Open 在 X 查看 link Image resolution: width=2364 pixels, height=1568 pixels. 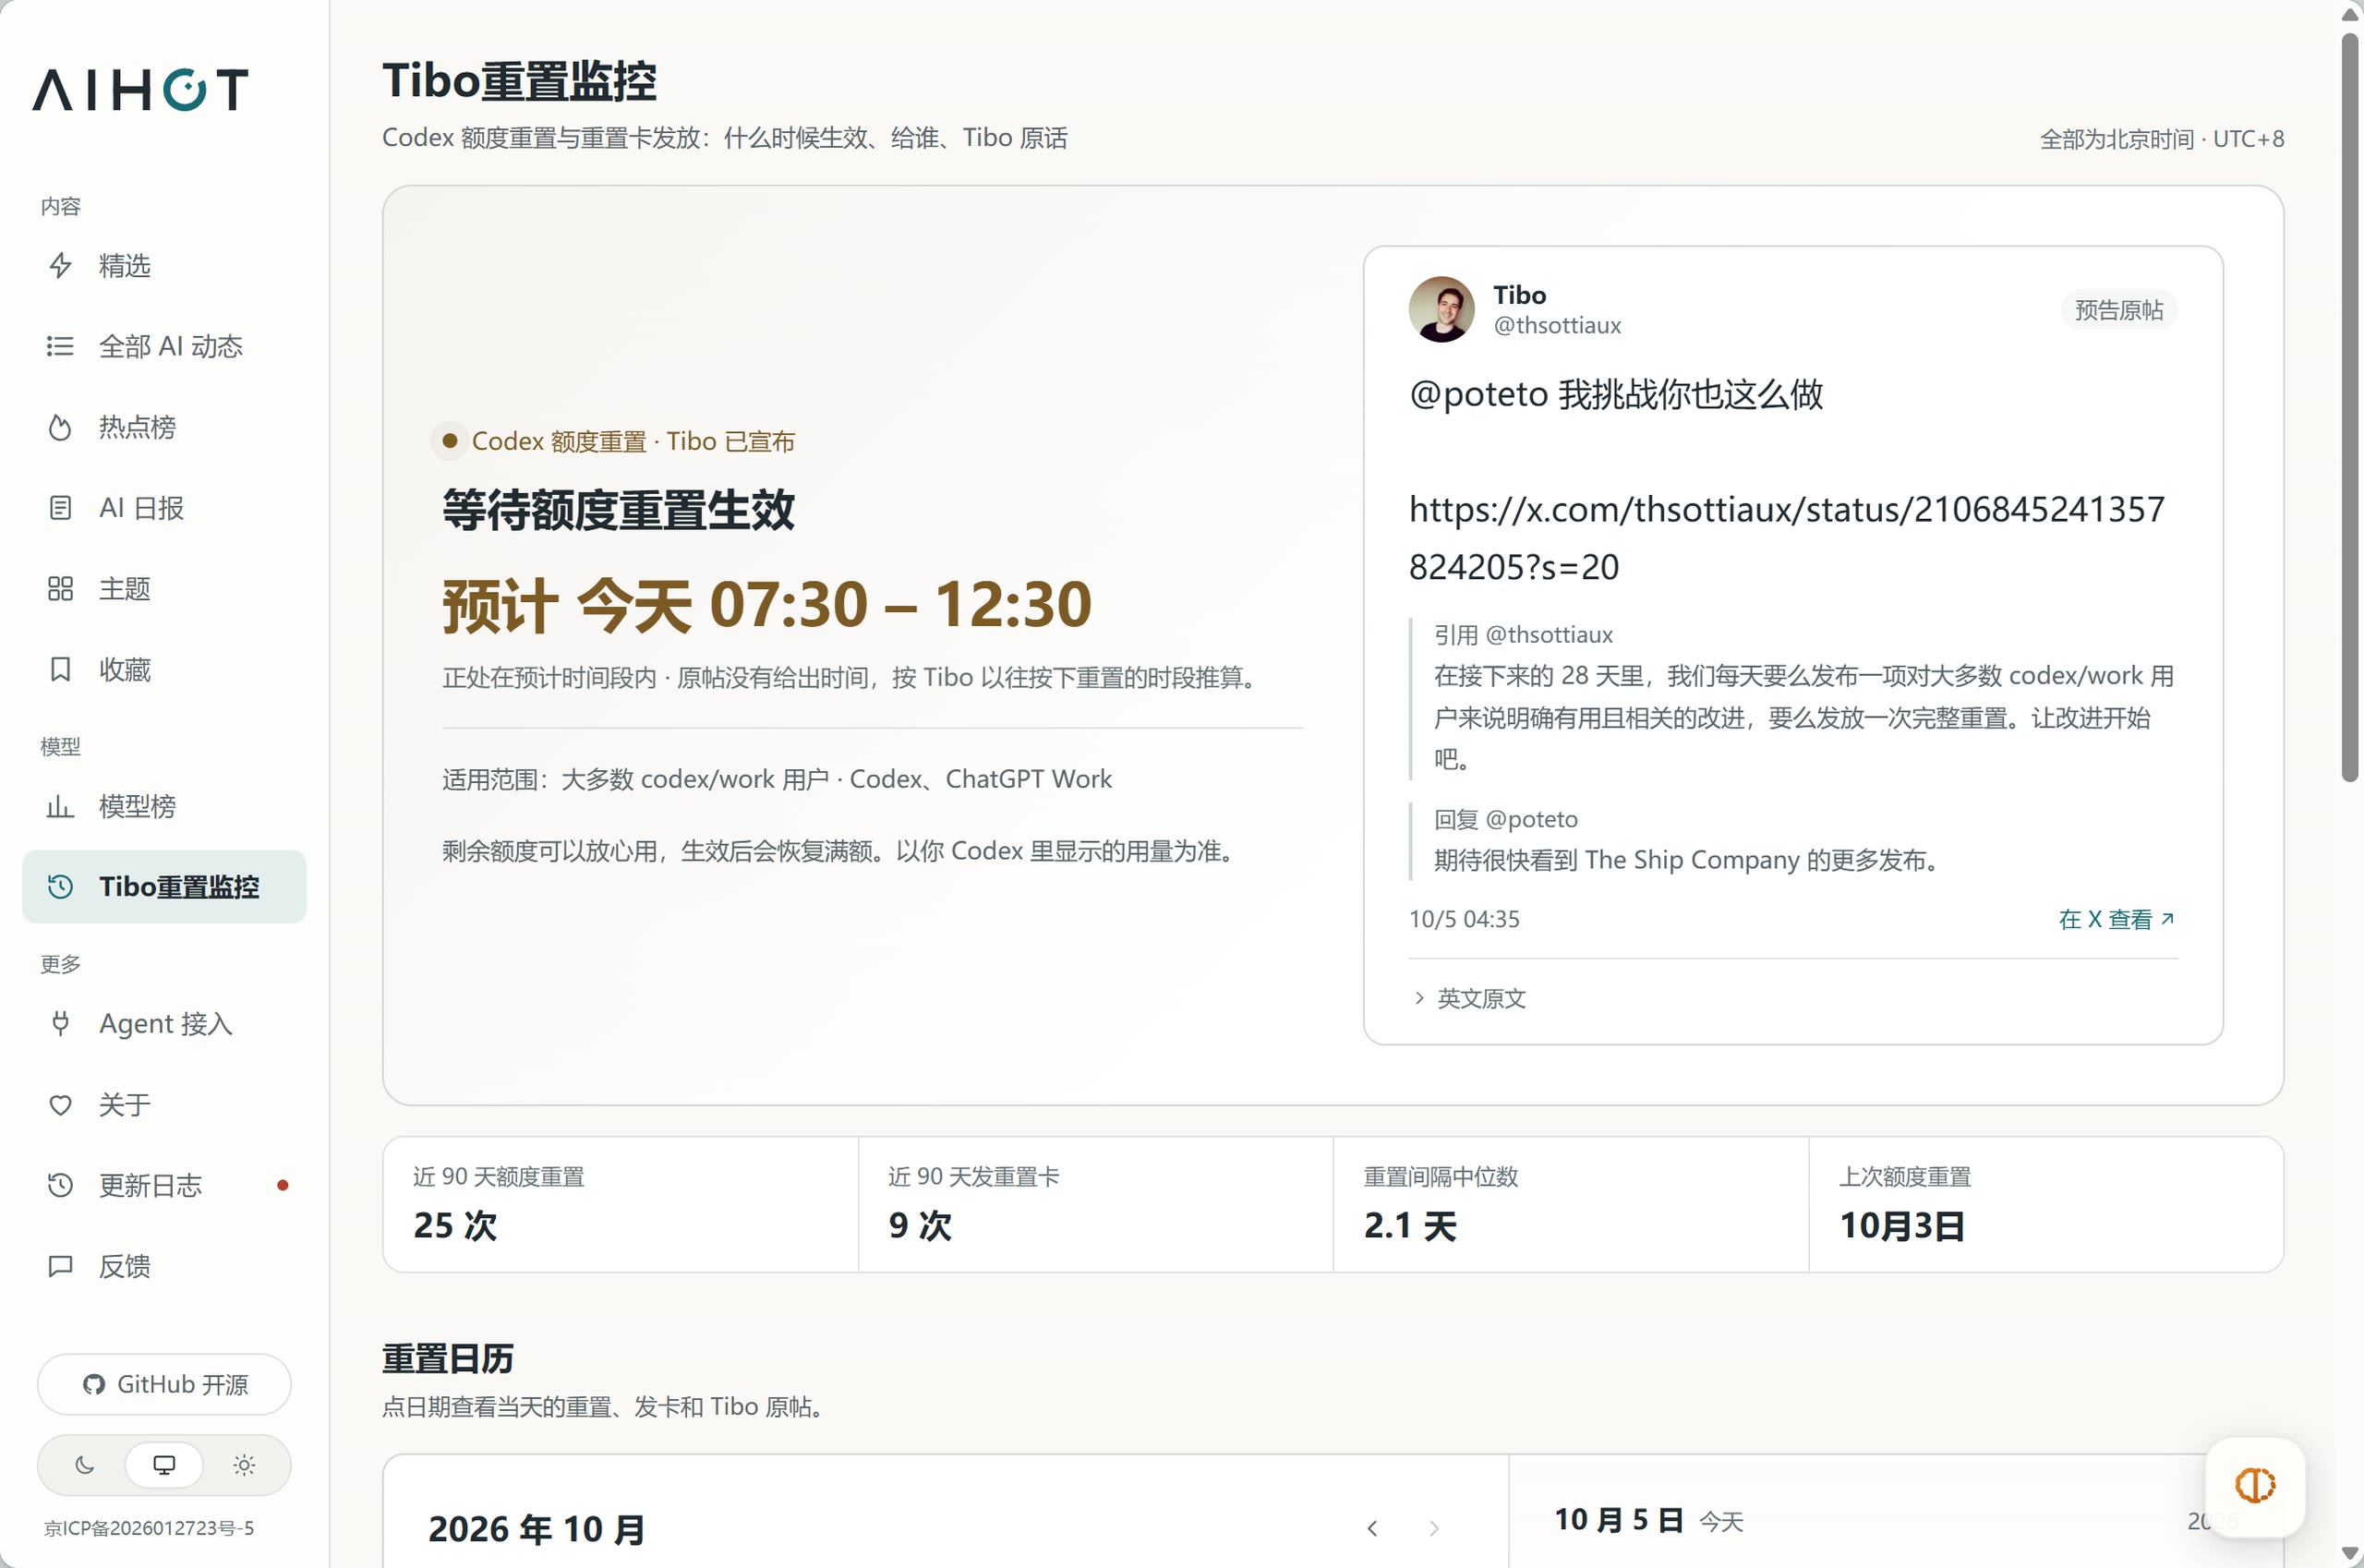pyautogui.click(x=2117, y=919)
